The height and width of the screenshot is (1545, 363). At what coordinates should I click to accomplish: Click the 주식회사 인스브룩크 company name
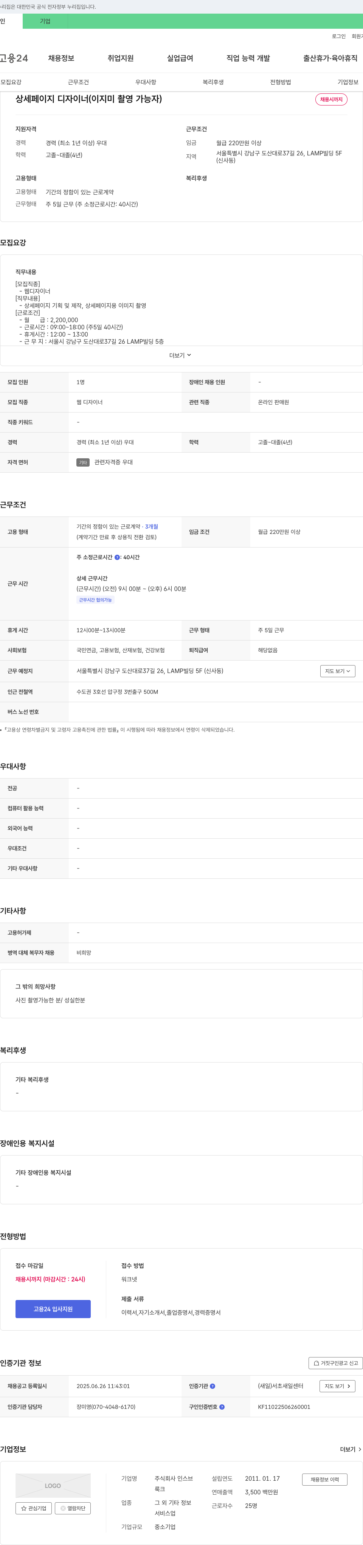(174, 1484)
